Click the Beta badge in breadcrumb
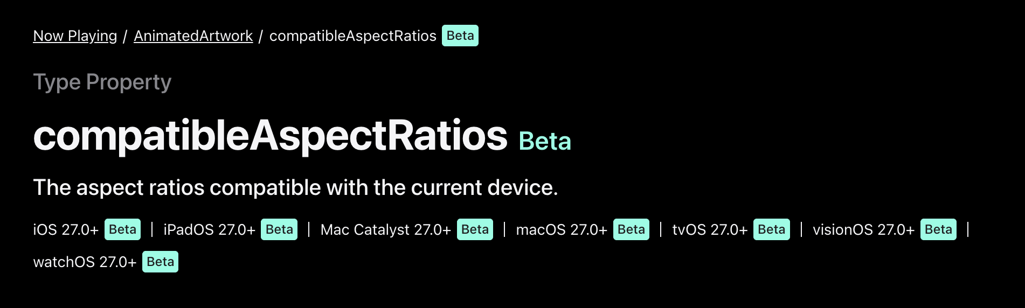This screenshot has height=308, width=1025. [x=460, y=36]
